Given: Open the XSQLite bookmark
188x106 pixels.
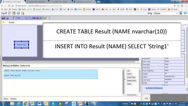Looking at the screenshot, I should (87, 9).
